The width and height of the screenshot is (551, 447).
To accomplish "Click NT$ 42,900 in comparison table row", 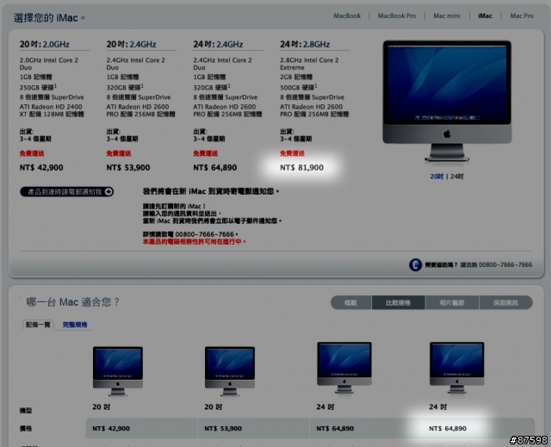I will [x=111, y=428].
